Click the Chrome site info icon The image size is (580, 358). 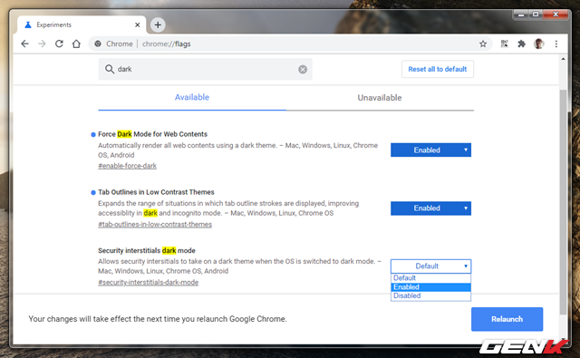click(98, 44)
